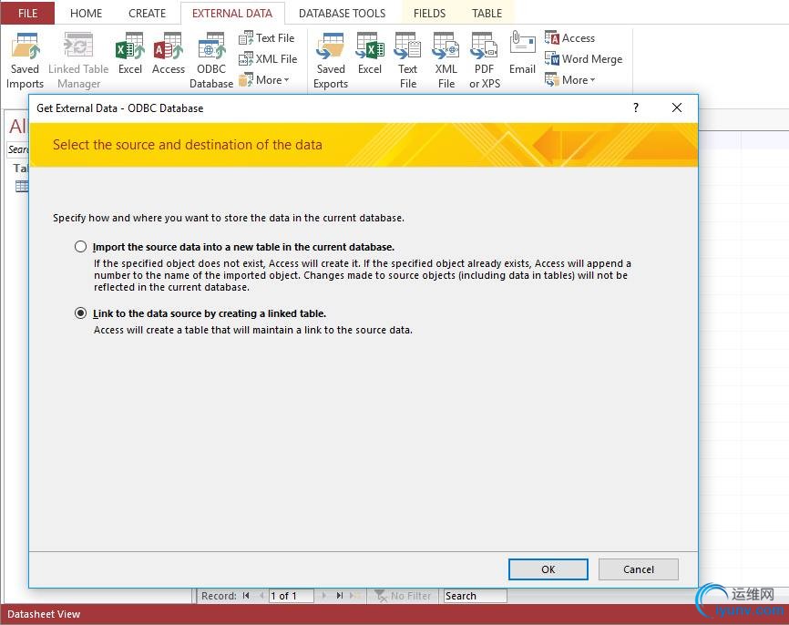Click the navigation pane search field
Viewport: 789px width, 625px height.
pos(18,149)
